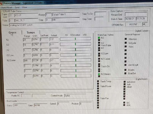Image resolution: width=153 pixels, height=114 pixels.
Task: Click the Recipe name Default Tube 1 field
Action: (66, 15)
